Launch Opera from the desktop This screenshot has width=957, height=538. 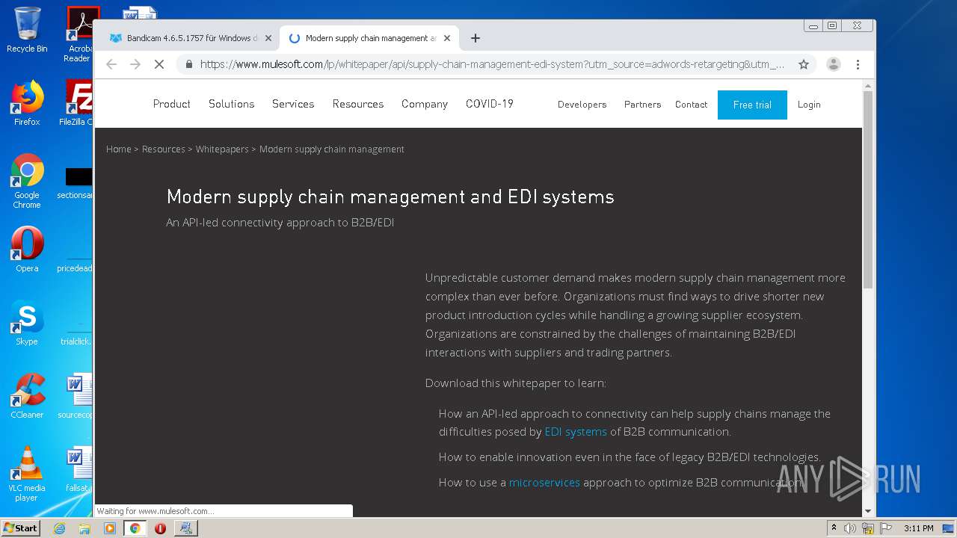pos(27,250)
